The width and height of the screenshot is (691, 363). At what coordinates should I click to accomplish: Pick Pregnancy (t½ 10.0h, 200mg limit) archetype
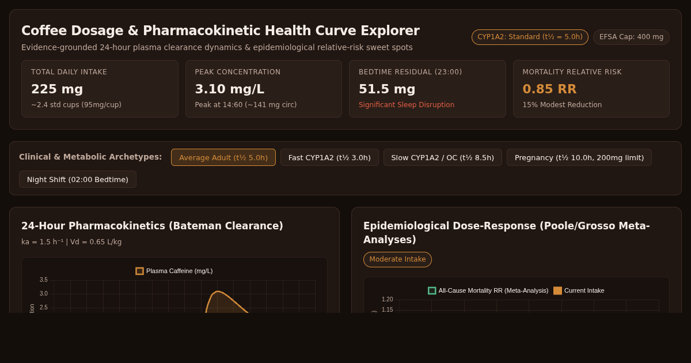[x=579, y=157]
